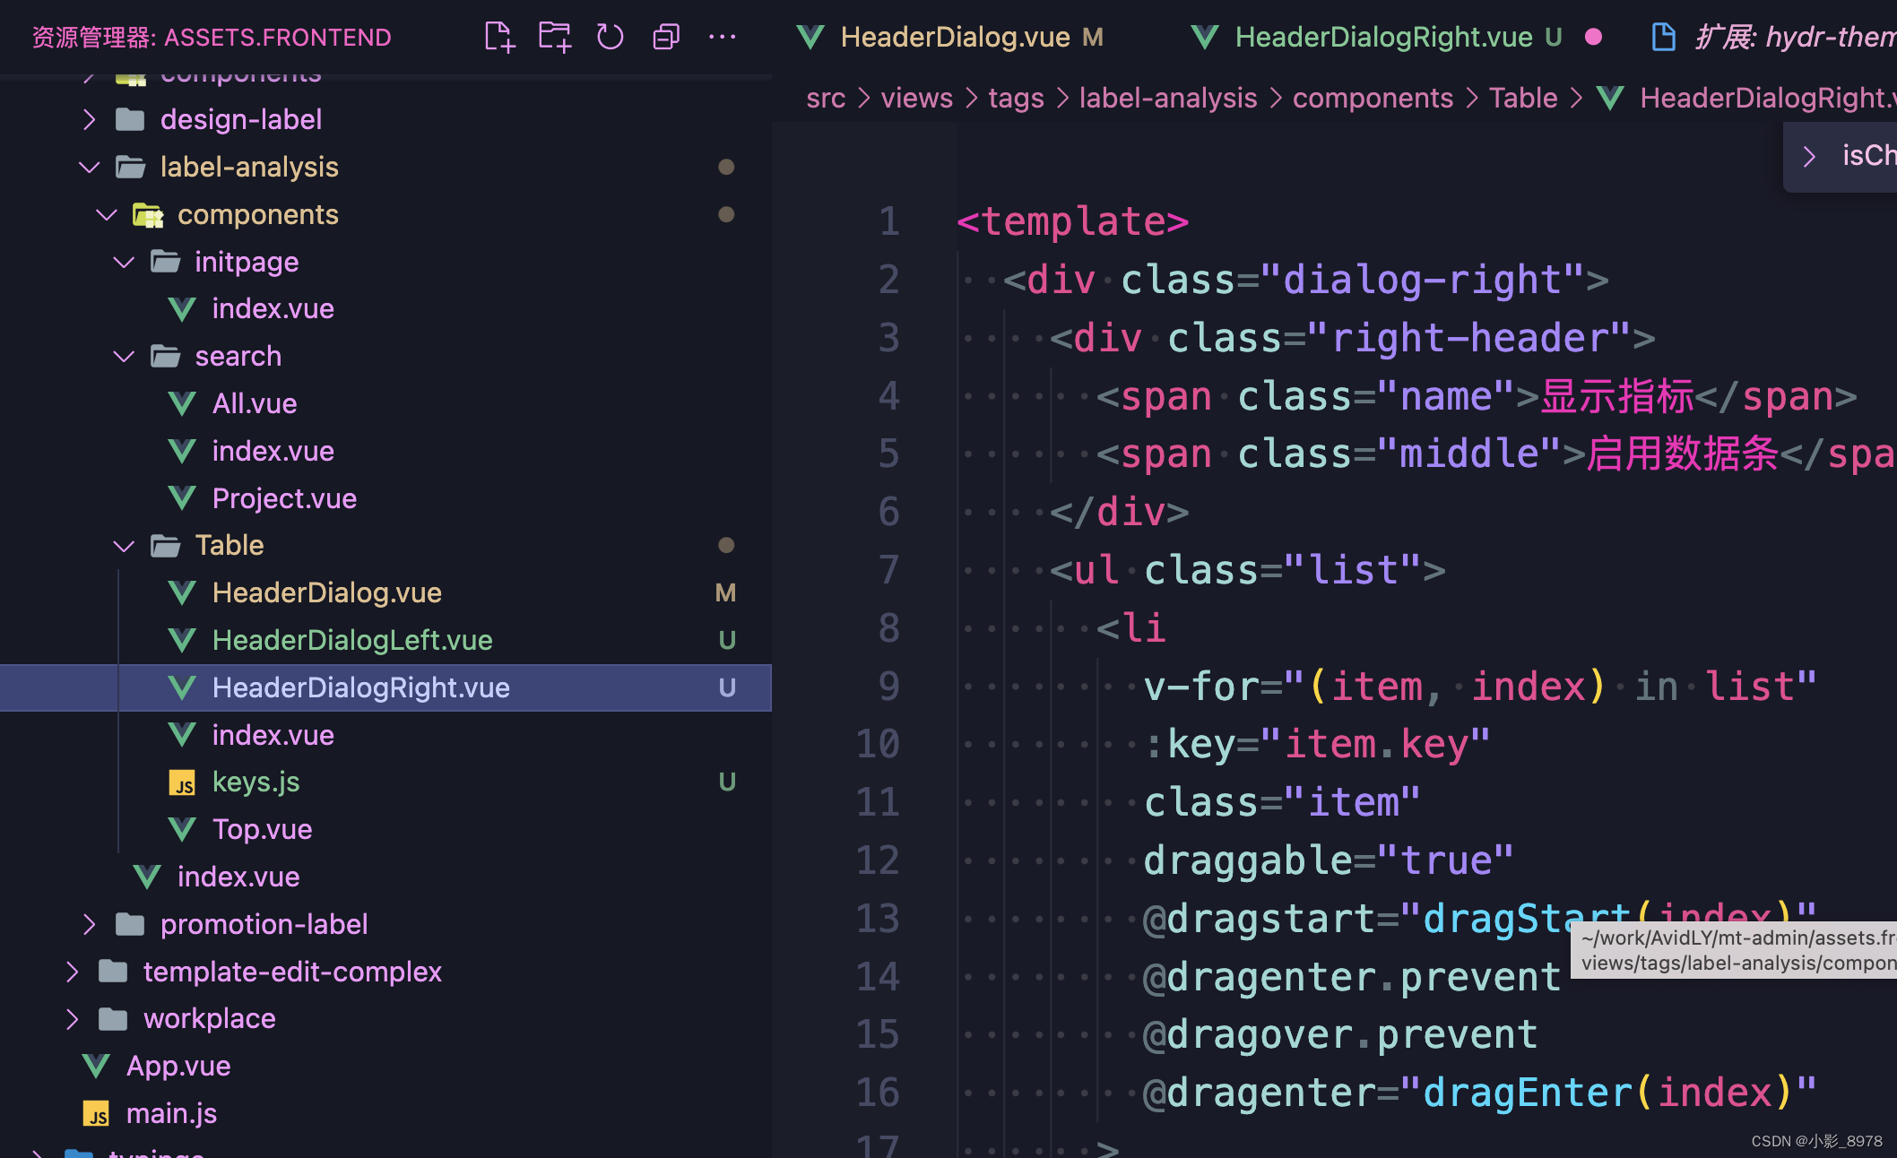1897x1158 pixels.
Task: Click the JS icon beside main.js
Action: [97, 1114]
